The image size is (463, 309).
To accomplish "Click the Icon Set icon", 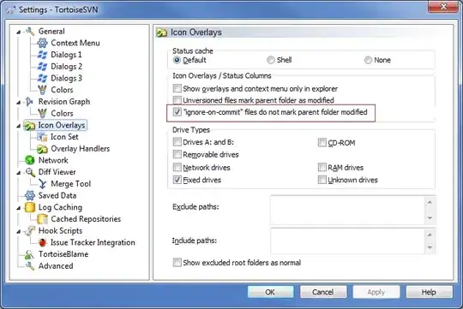I will 42,137.
